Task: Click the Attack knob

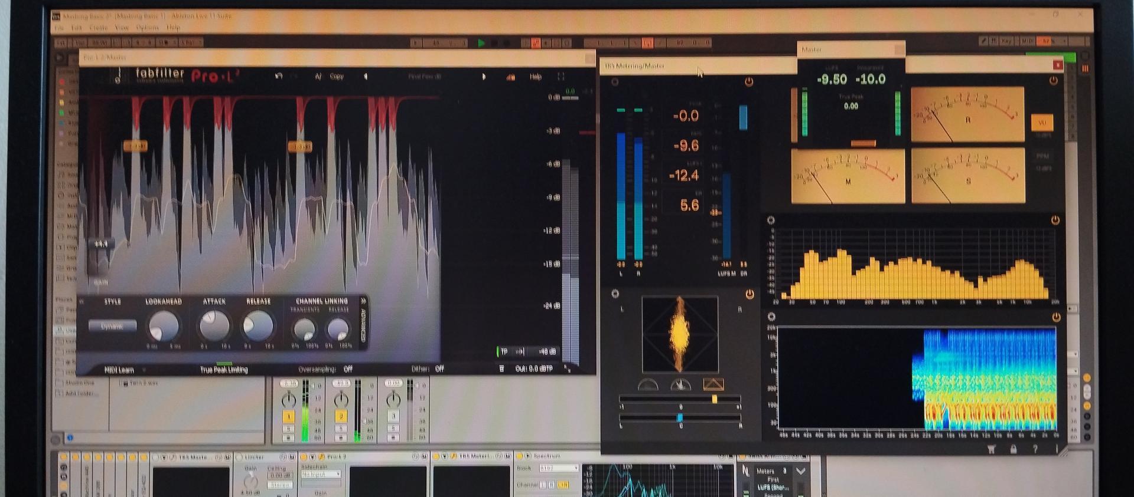Action: (x=214, y=325)
